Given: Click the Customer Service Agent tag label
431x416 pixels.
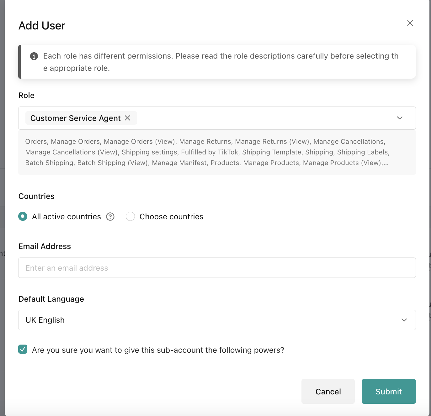Looking at the screenshot, I should (x=75, y=118).
